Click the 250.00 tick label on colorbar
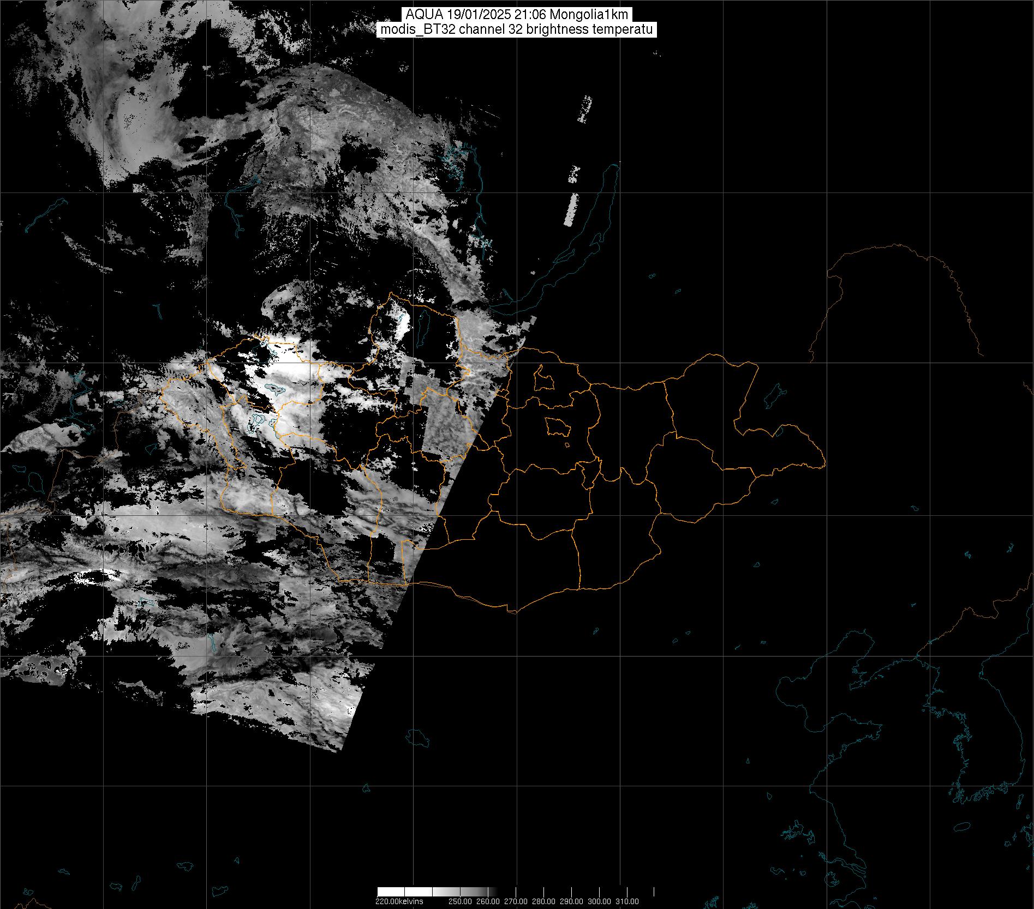Screen dimensions: 1034x909 coord(460,901)
